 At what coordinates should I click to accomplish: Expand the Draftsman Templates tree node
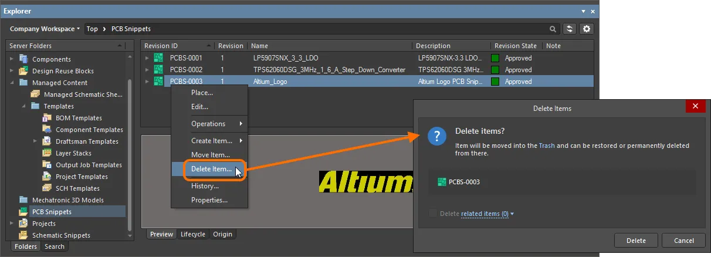[x=35, y=141]
